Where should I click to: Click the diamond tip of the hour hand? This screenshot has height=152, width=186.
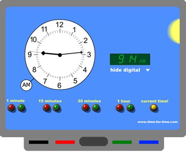[x=43, y=53]
